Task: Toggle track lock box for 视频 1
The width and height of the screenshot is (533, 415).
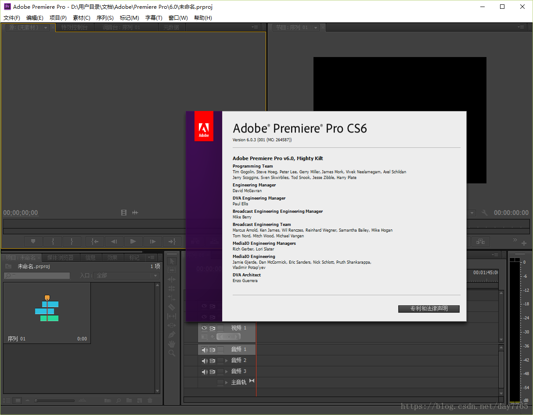Action: click(x=220, y=328)
